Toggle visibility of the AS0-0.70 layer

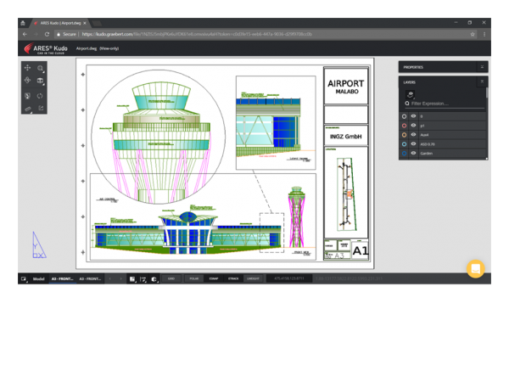tap(413, 143)
